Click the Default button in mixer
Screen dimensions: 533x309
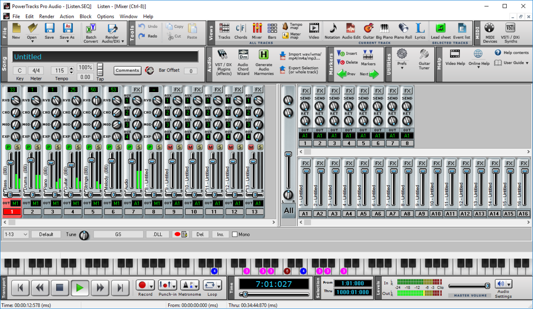(46, 235)
